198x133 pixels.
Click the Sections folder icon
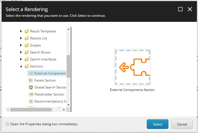click(27, 66)
